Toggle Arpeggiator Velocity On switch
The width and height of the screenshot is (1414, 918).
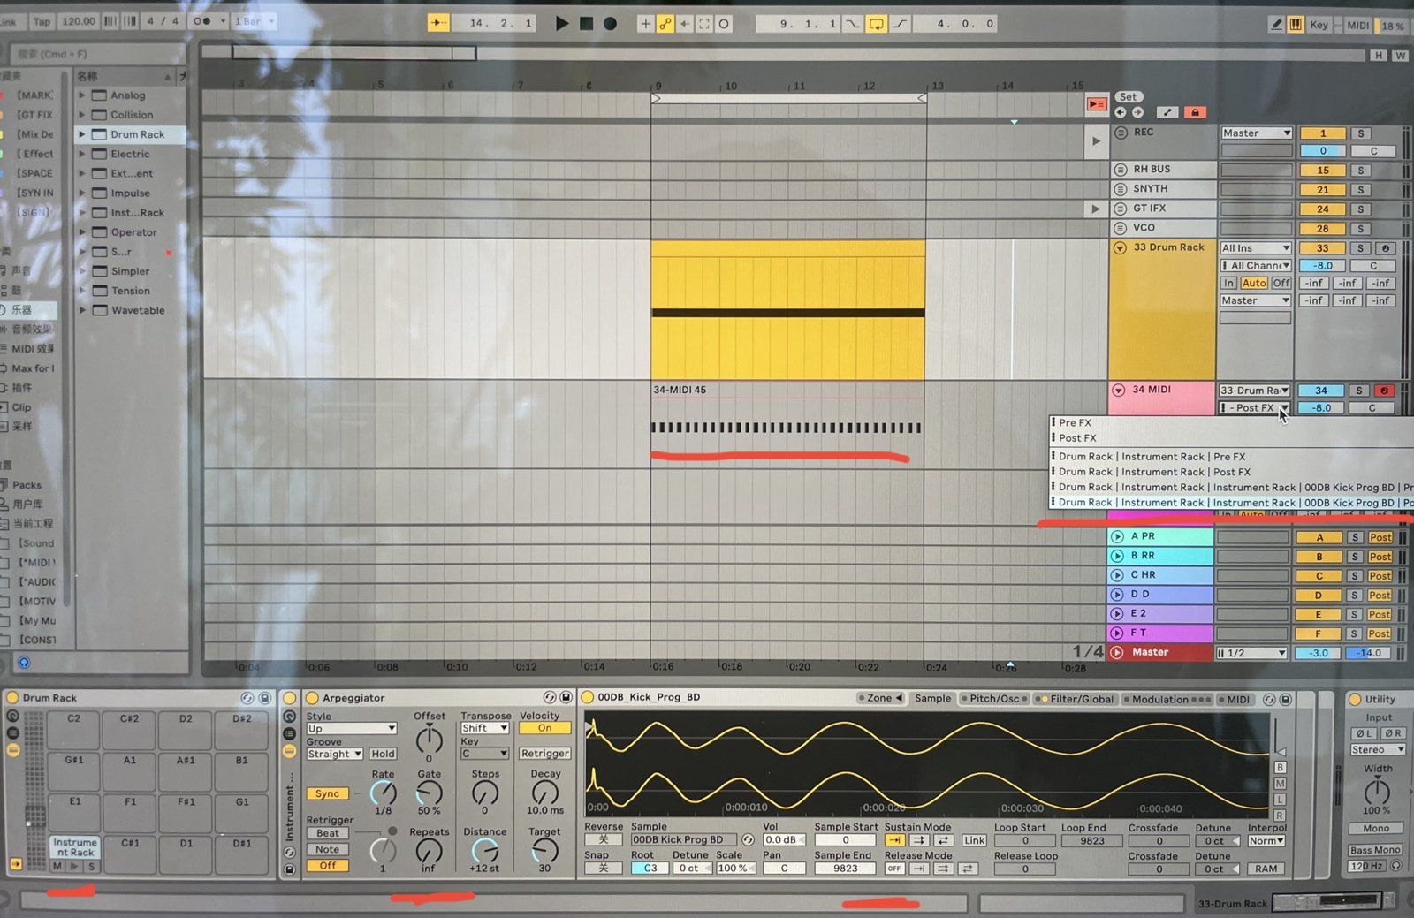click(x=544, y=728)
